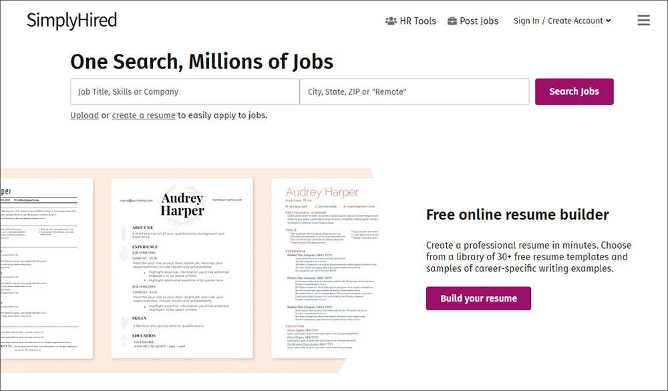Image resolution: width=668 pixels, height=391 pixels.
Task: Focus the City, State, ZIP location field
Action: pos(415,91)
